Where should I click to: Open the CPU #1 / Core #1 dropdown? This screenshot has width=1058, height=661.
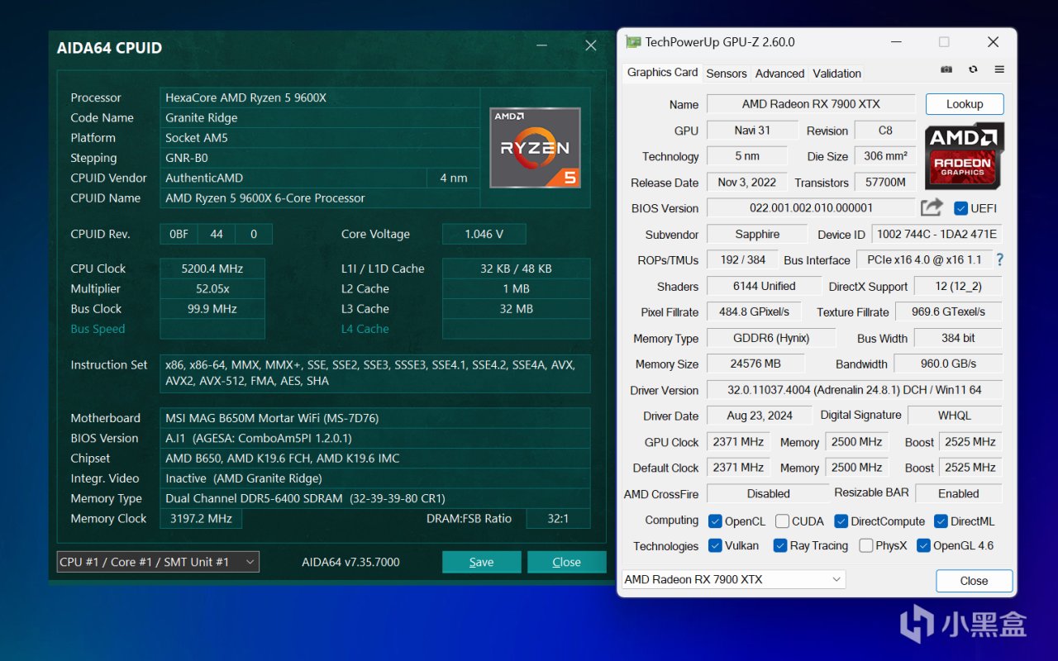[158, 562]
